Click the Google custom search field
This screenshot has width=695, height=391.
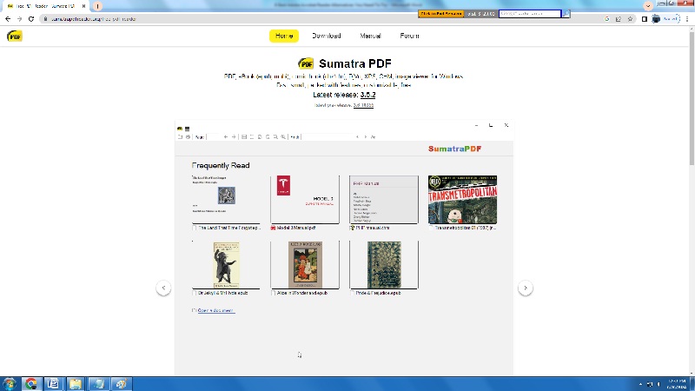tap(530, 14)
